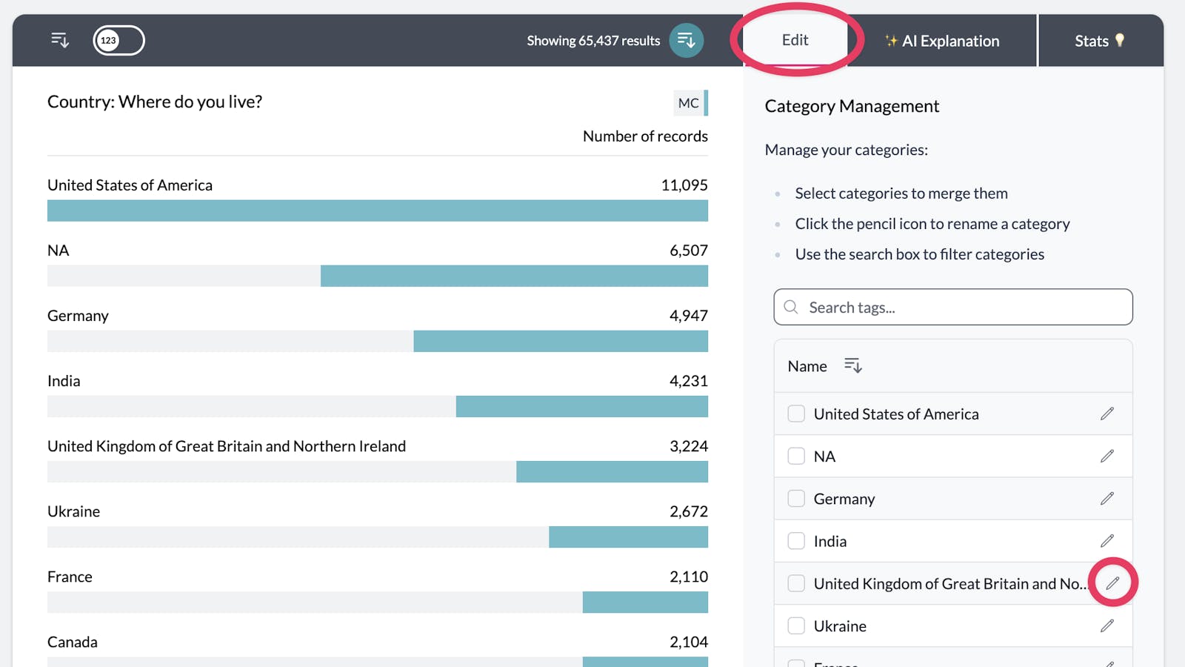Click the MC question type badge
Image resolution: width=1185 pixels, height=667 pixels.
click(689, 103)
